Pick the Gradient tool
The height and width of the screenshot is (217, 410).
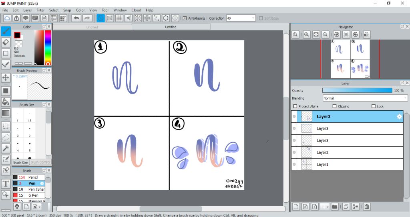tap(6, 113)
